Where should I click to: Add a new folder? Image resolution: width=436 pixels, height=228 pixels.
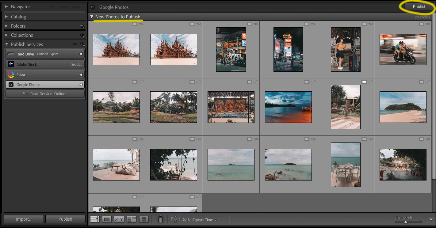[x=82, y=26]
